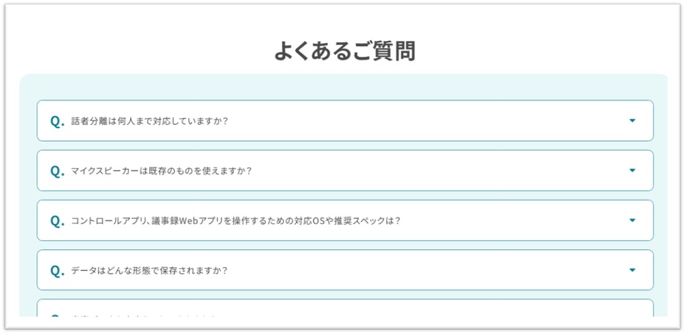
Task: Expand the 話者分離は何人まで question arrow
Action: pyautogui.click(x=632, y=121)
